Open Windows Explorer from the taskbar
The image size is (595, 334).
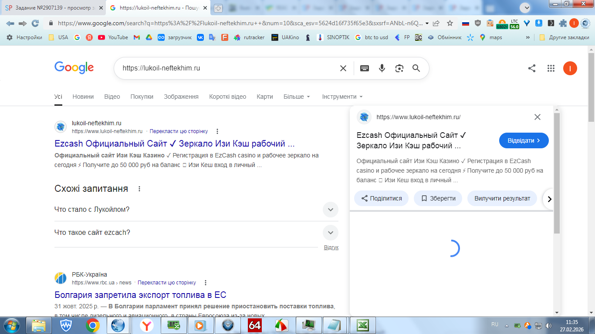38,325
